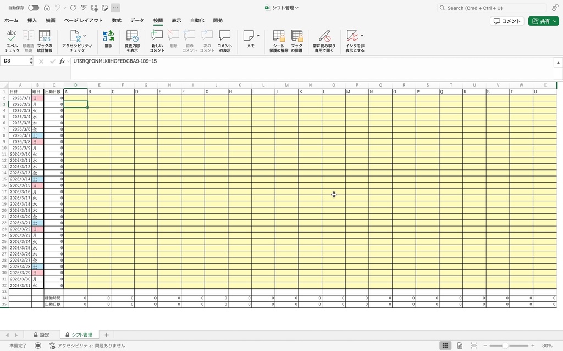Click アクセシビリティ: 問題ありません status
The image size is (563, 351).
[87, 346]
